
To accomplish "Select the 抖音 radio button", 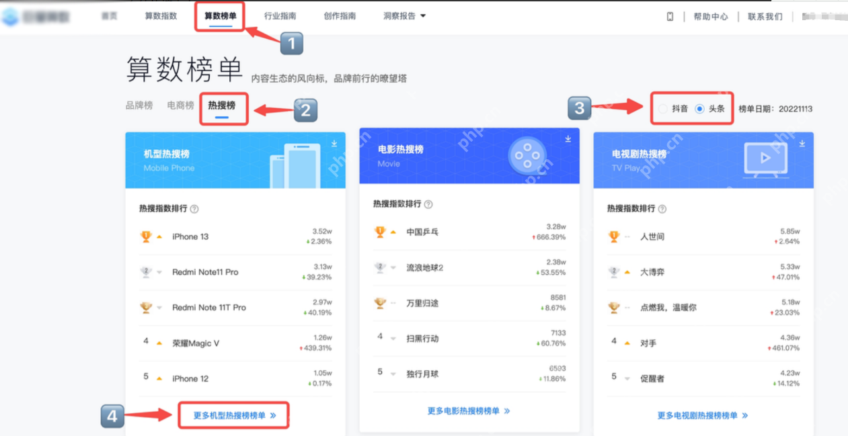I will pos(663,108).
